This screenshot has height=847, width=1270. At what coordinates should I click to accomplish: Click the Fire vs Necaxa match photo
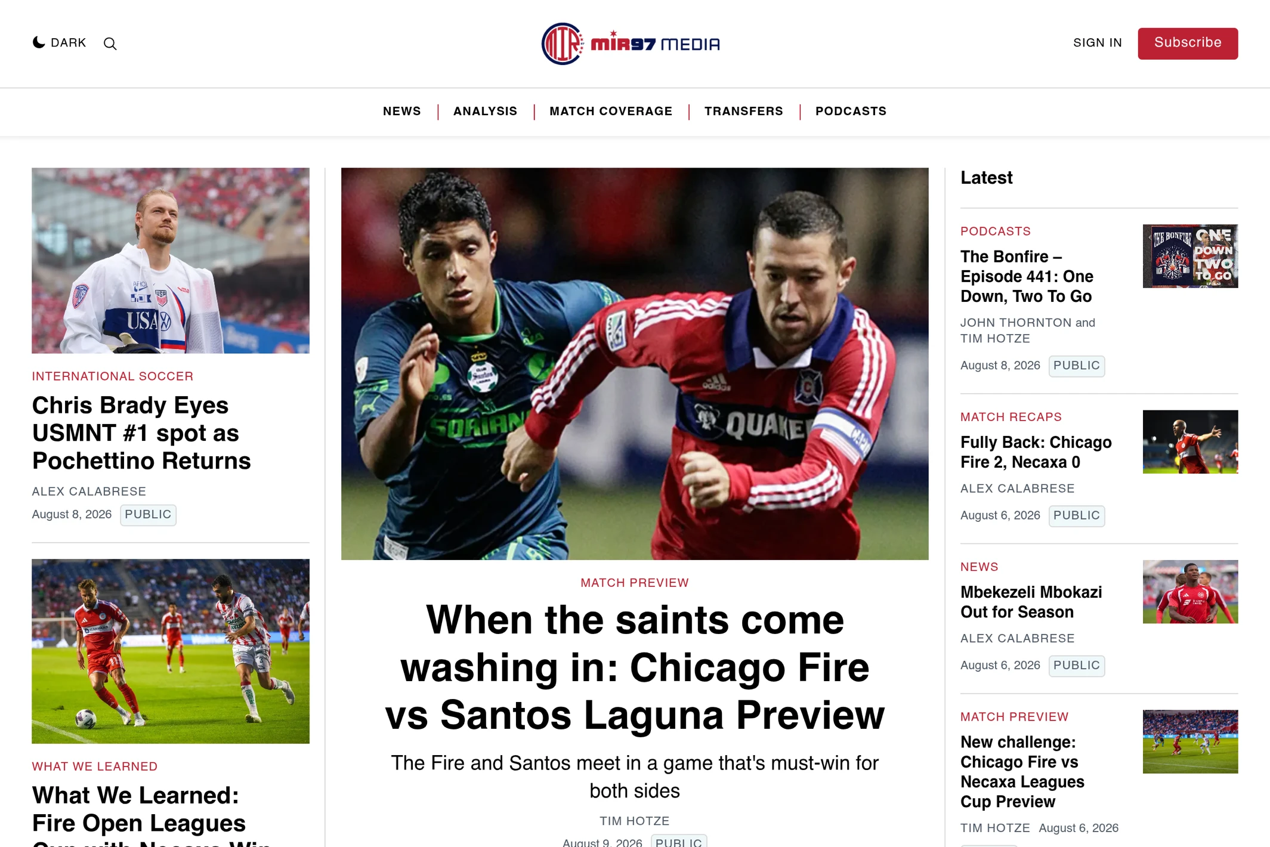pyautogui.click(x=171, y=651)
